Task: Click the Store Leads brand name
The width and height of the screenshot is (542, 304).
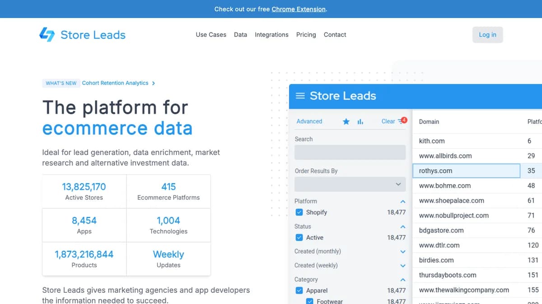Action: [x=93, y=35]
